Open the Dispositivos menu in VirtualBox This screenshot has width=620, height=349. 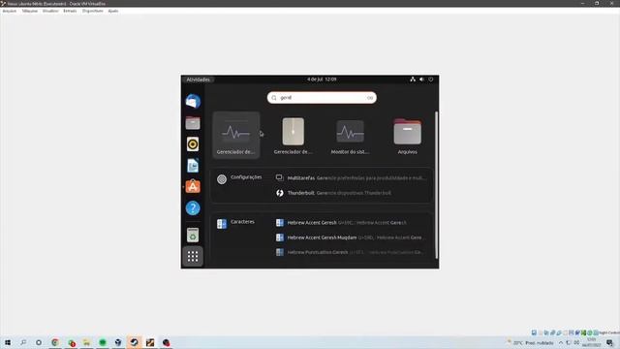pos(93,11)
